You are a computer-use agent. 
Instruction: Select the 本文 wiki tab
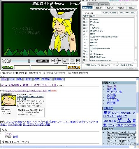coord(4,79)
